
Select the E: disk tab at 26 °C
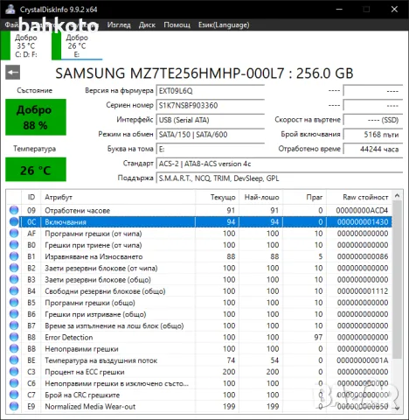pos(77,45)
